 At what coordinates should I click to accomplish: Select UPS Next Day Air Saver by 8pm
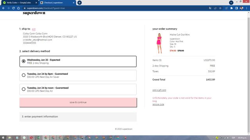coord(78,75)
